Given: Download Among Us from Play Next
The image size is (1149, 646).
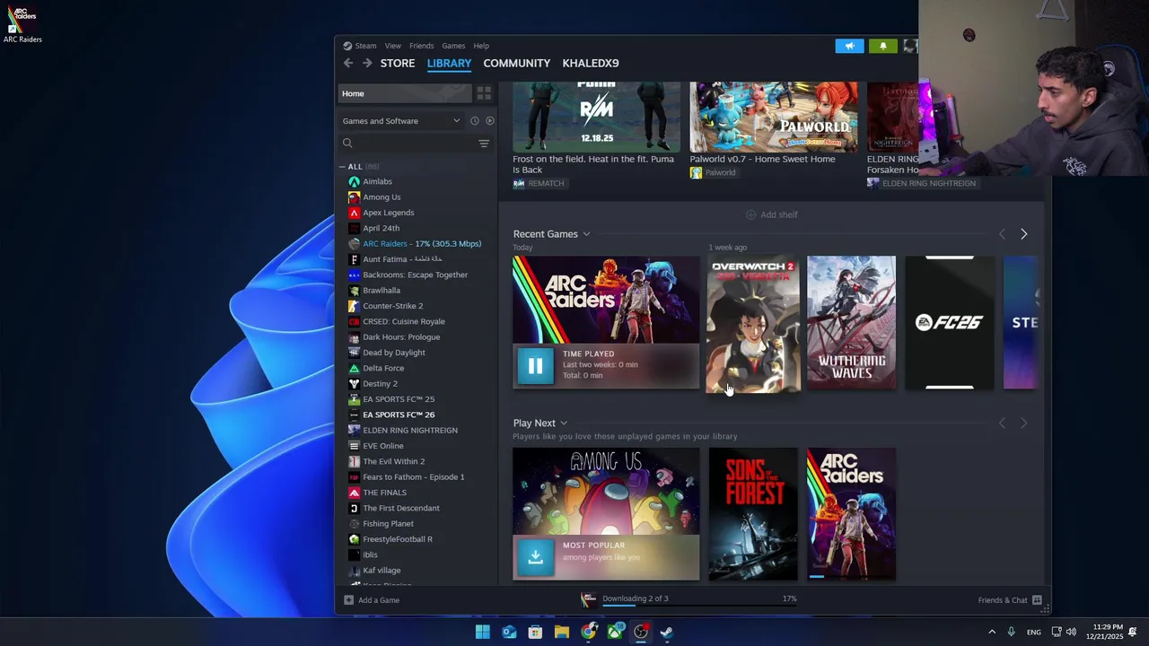Looking at the screenshot, I should 535,557.
